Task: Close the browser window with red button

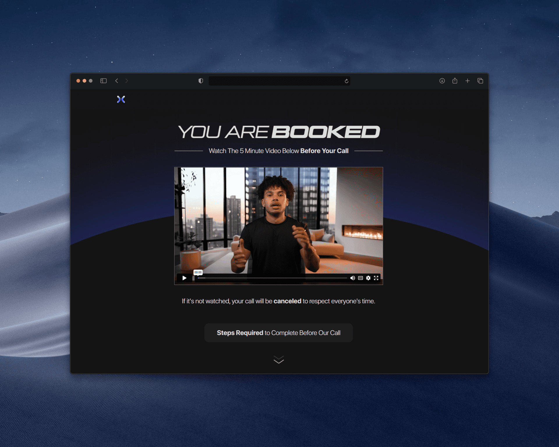Action: click(x=78, y=81)
